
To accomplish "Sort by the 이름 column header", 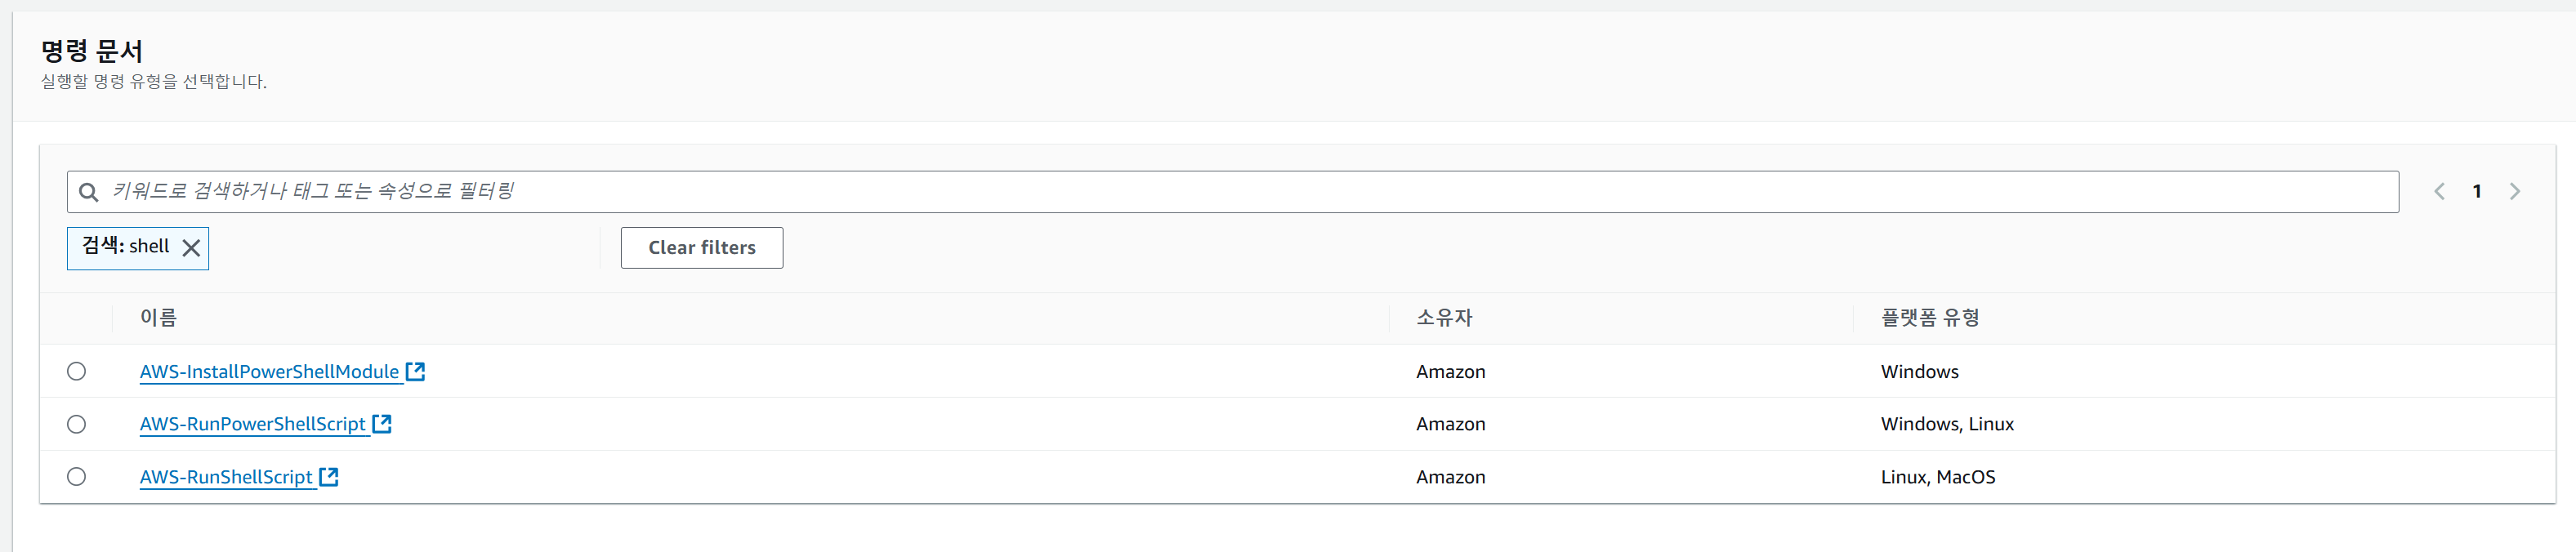I will point(158,318).
